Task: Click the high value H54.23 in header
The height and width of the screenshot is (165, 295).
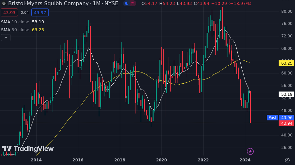Action: click(167, 3)
